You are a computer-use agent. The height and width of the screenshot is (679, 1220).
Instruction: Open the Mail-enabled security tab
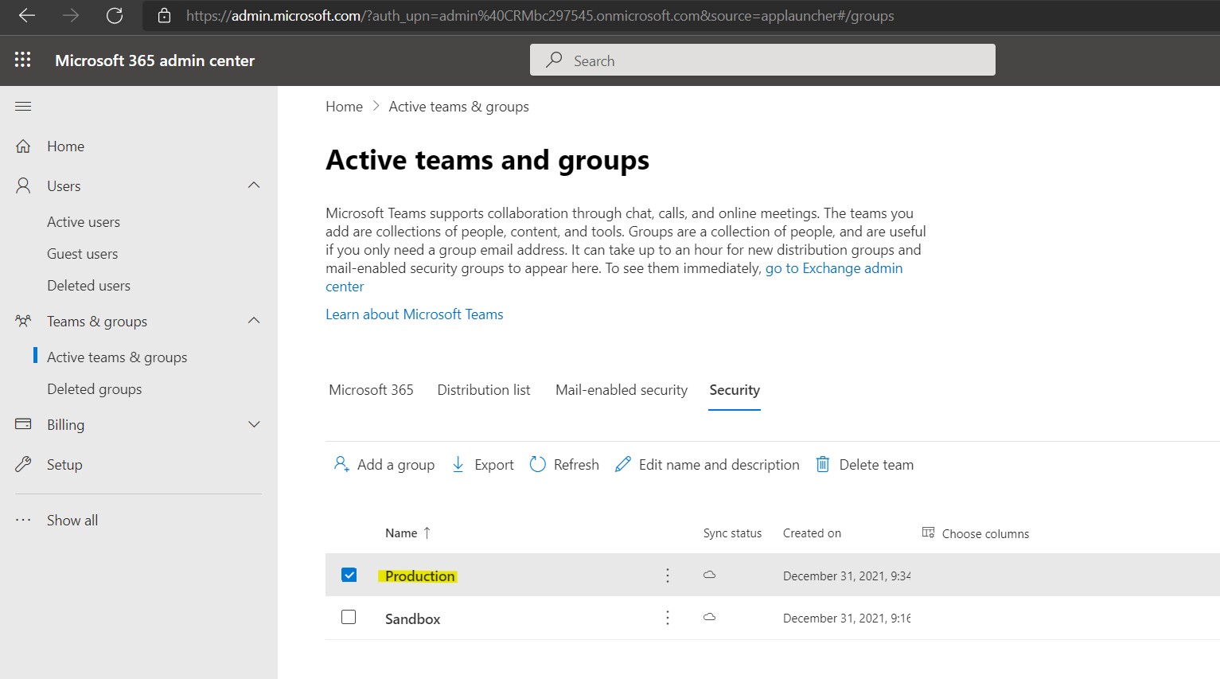(x=622, y=390)
